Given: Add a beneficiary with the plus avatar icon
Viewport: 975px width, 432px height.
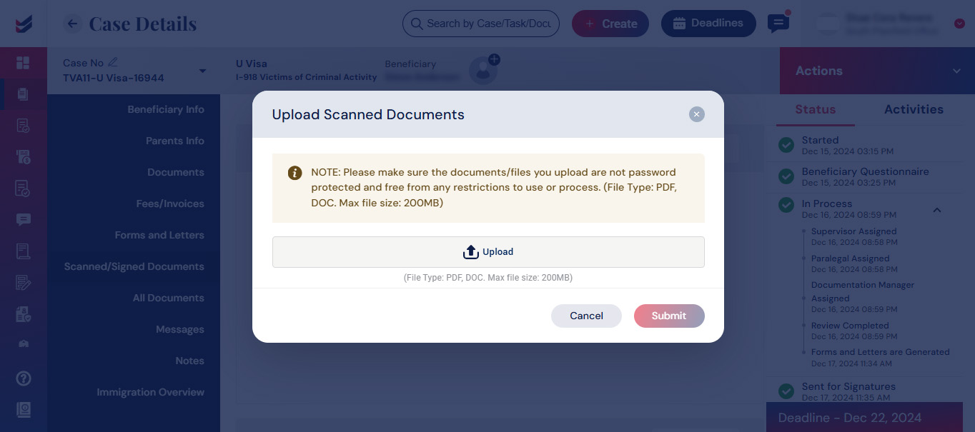Looking at the screenshot, I should [x=484, y=70].
